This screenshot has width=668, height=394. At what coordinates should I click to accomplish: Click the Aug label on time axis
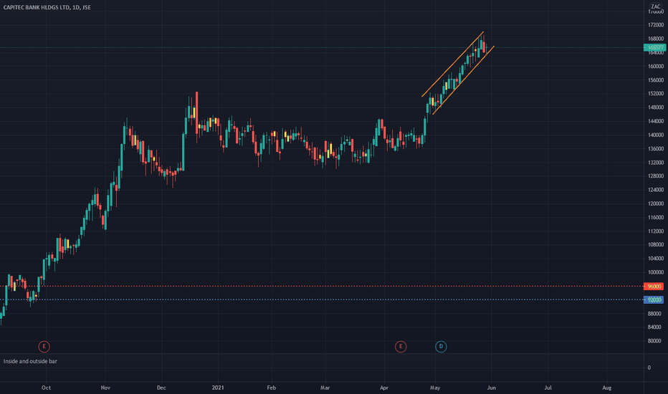606,388
